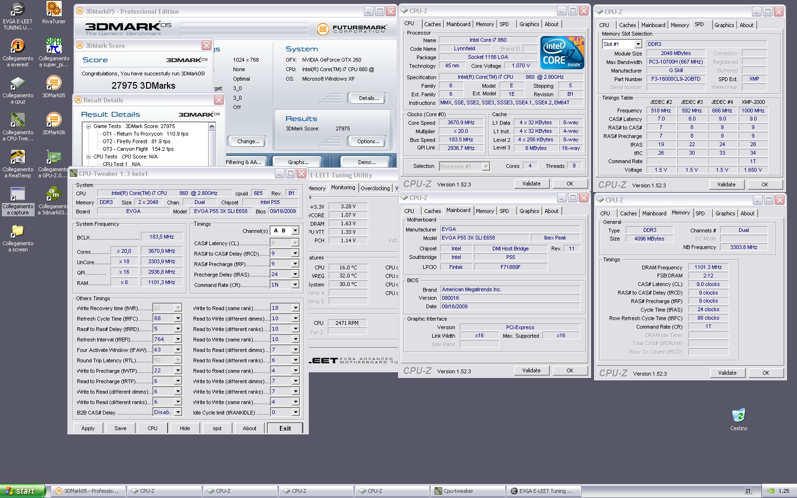Open the Memory Slot Selection dropdown
797x498 pixels.
[x=638, y=44]
